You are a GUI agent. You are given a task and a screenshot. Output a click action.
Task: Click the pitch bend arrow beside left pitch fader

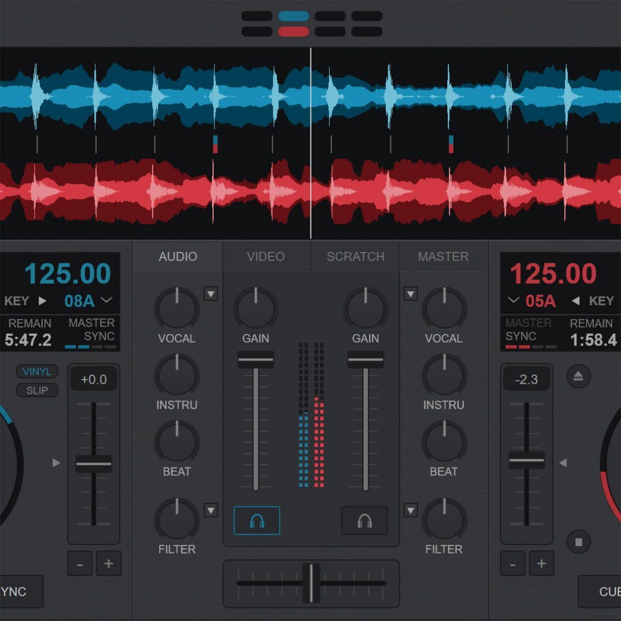coord(56,463)
